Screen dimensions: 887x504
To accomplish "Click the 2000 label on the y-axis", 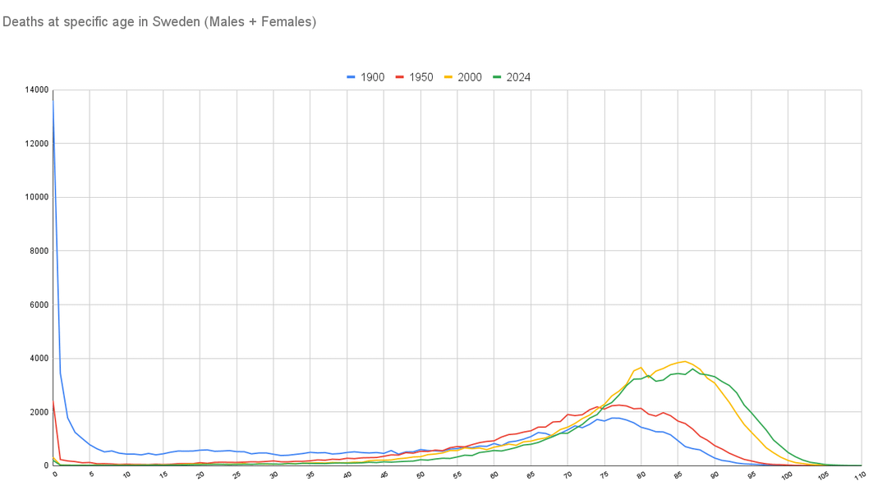I will 39,412.
